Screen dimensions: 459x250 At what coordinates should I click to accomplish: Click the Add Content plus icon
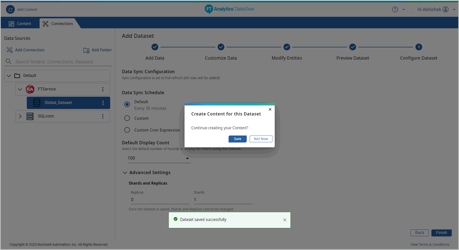point(10,10)
